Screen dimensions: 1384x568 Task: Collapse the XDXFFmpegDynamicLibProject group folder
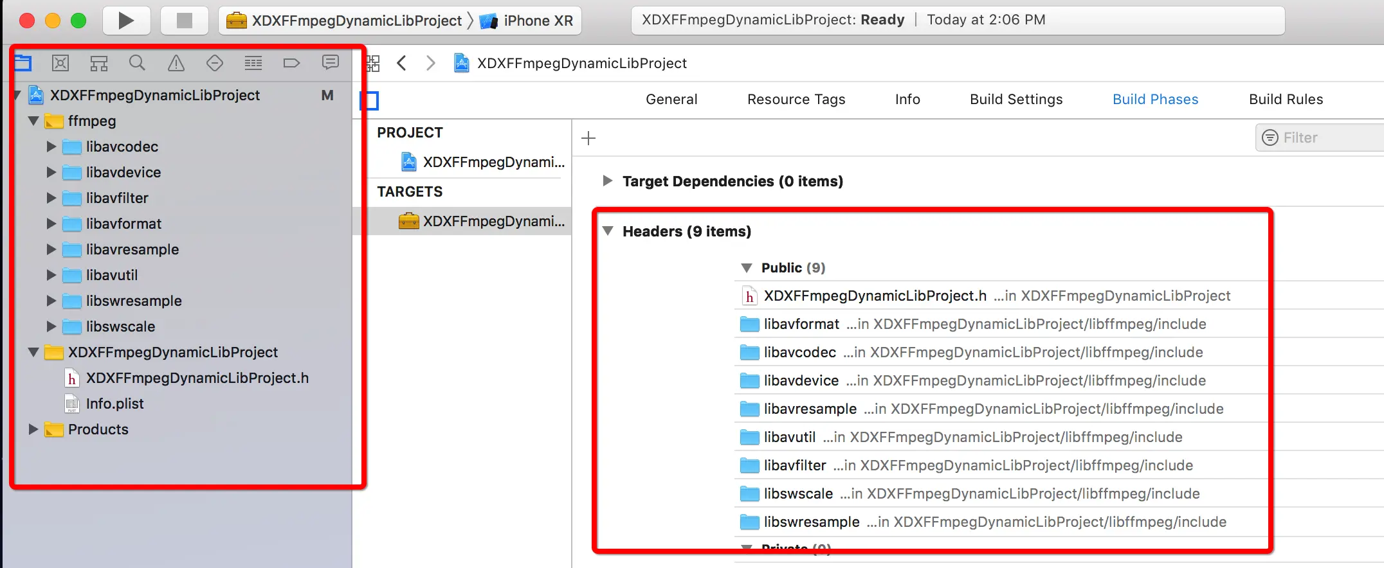click(x=33, y=352)
